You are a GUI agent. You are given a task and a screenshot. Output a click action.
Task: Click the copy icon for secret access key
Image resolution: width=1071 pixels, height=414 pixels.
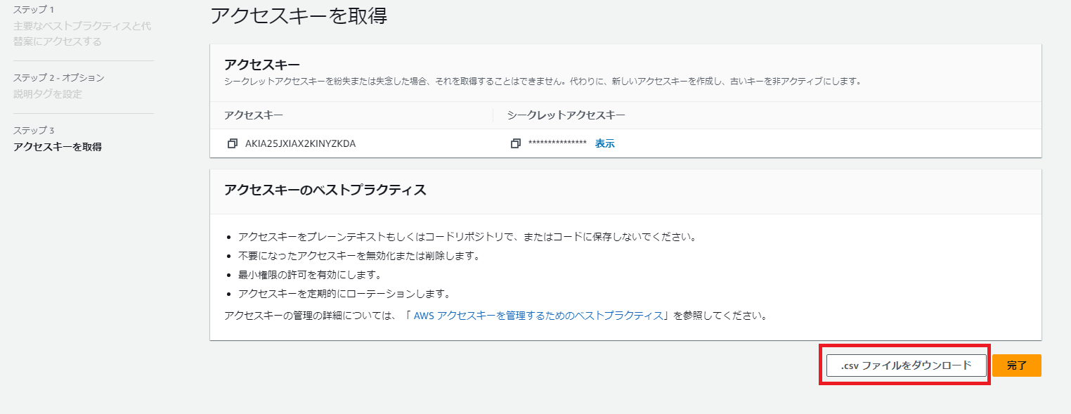(516, 143)
